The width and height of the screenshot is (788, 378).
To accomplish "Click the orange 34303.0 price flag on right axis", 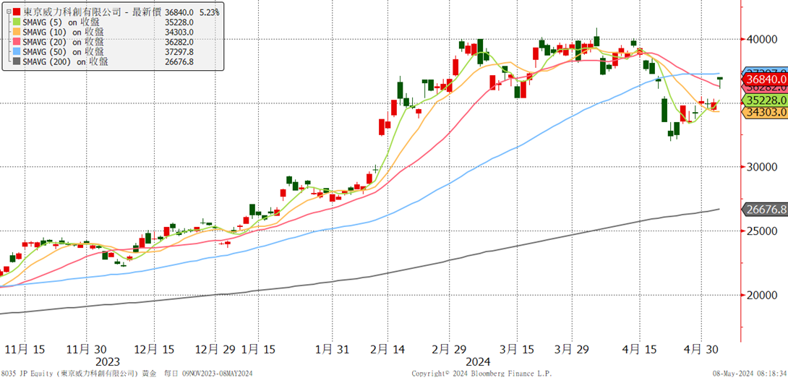I will (x=765, y=112).
